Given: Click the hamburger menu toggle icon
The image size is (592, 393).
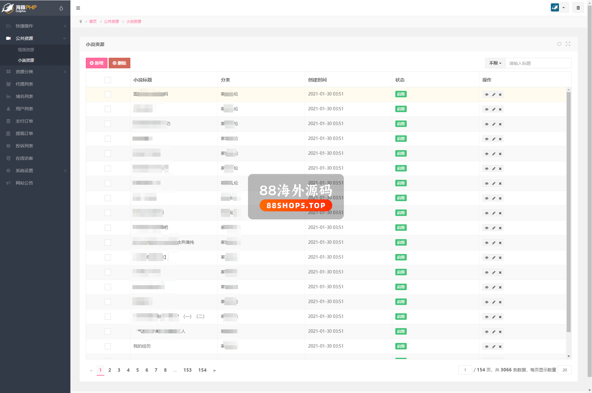Looking at the screenshot, I should tap(78, 8).
